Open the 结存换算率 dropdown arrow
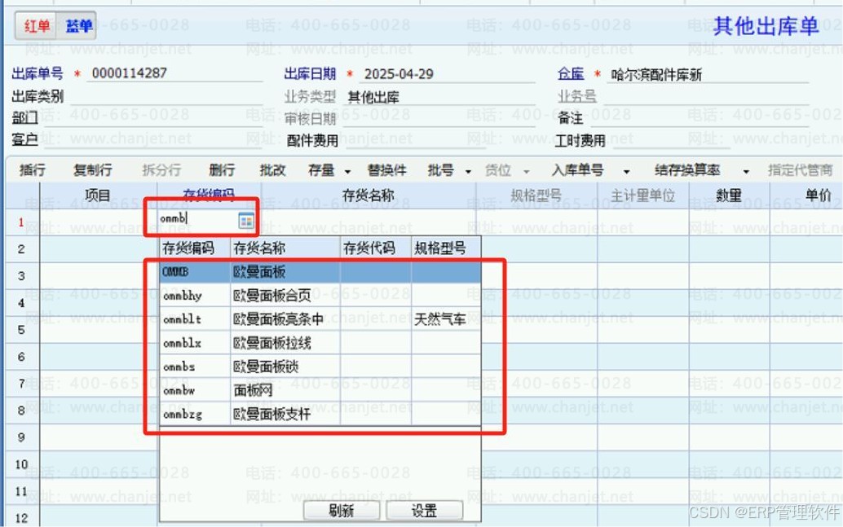 click(x=746, y=172)
